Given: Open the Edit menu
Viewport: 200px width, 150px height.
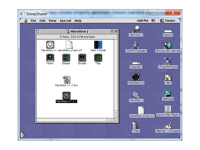Looking at the screenshot, I should click(x=42, y=21).
